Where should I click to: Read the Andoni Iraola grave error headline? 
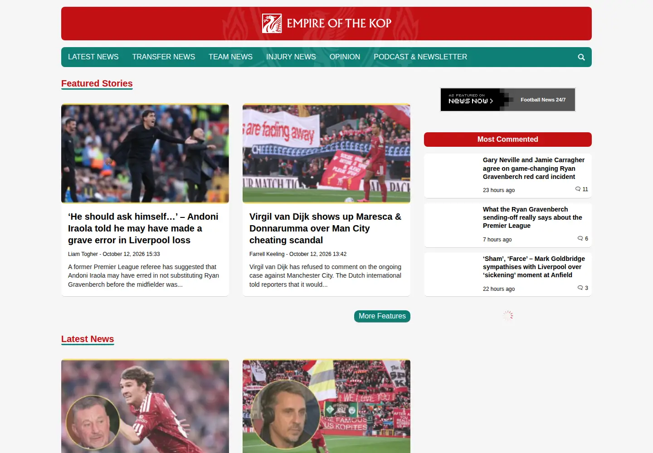[x=143, y=228]
